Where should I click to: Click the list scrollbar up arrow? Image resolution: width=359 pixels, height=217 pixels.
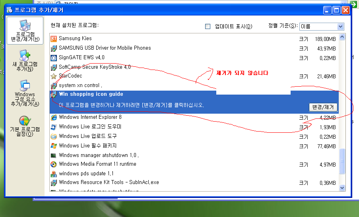click(x=342, y=37)
